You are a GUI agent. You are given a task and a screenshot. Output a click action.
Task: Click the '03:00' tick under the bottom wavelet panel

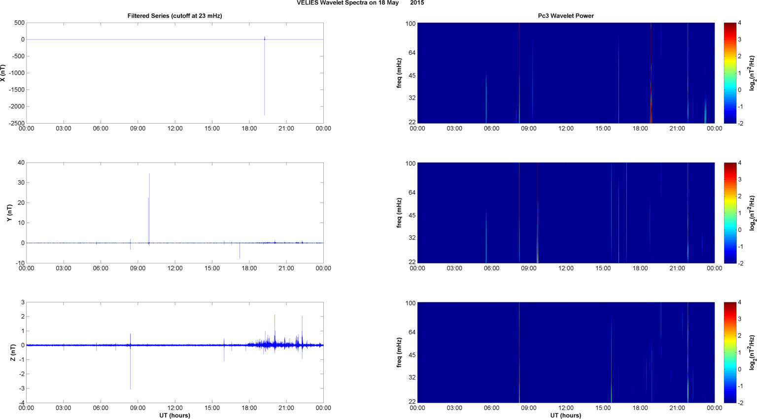454,408
